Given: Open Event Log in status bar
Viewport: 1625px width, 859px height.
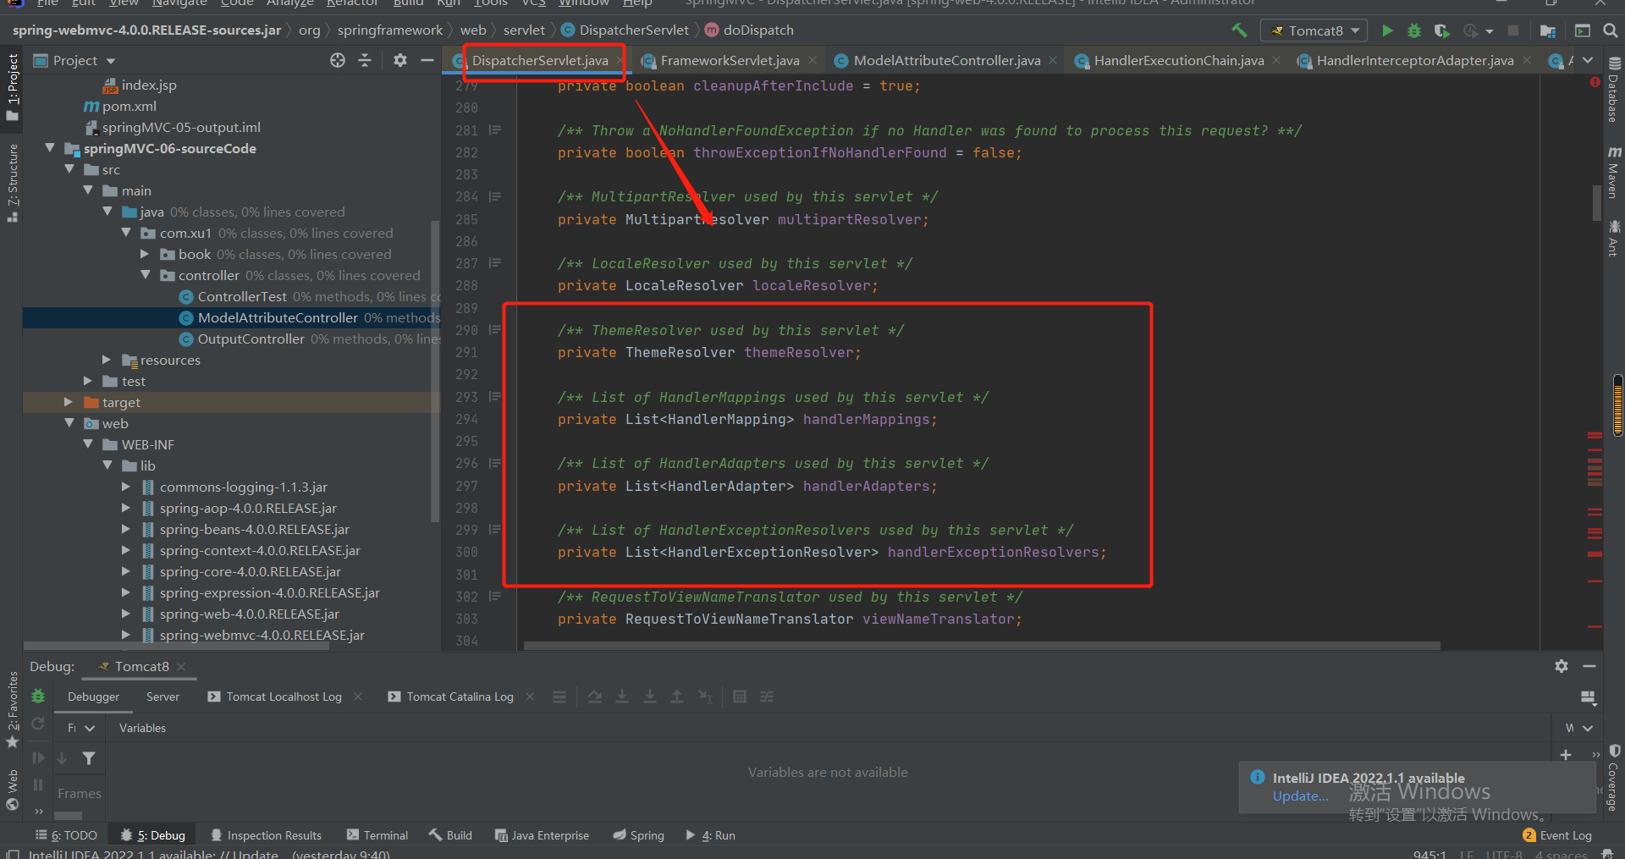Looking at the screenshot, I should coord(1557,835).
